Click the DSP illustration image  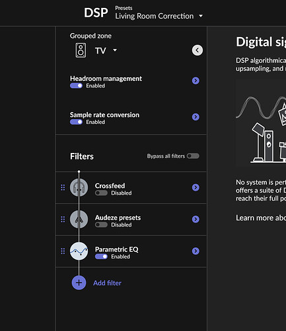pyautogui.click(x=261, y=122)
